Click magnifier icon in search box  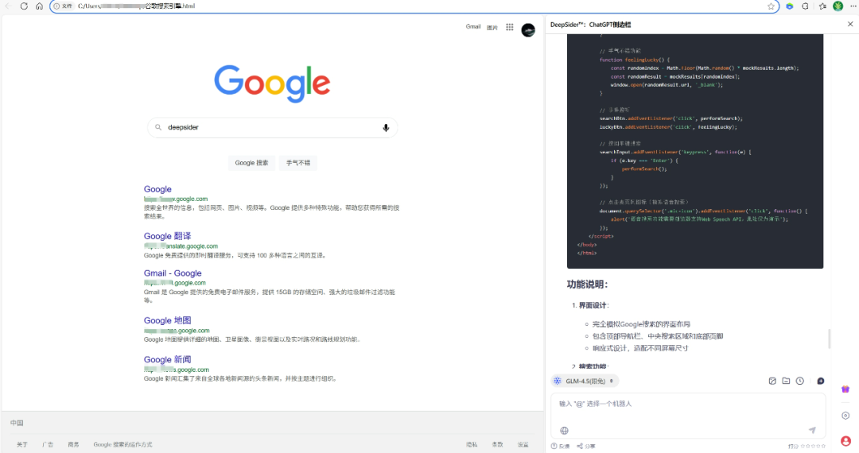point(157,127)
